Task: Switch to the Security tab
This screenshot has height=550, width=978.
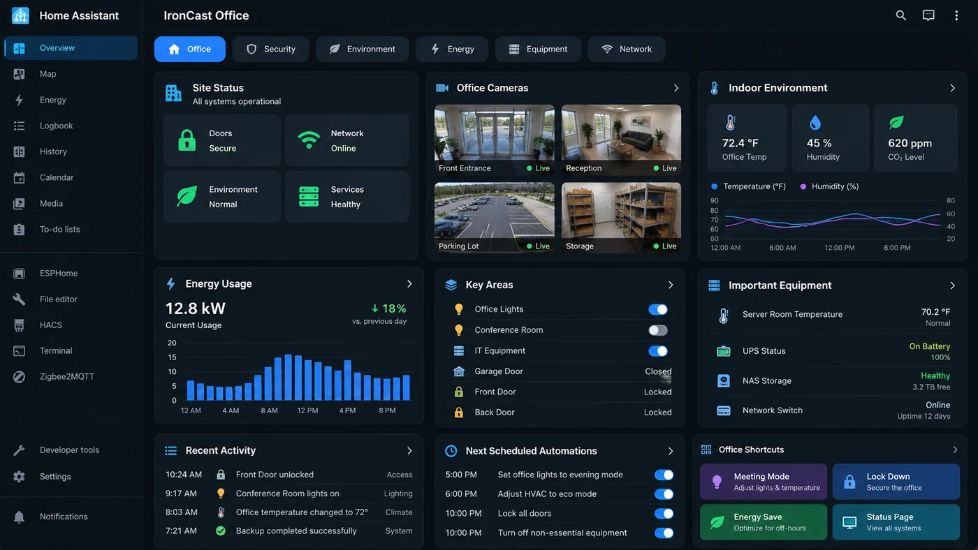Action: pos(271,49)
